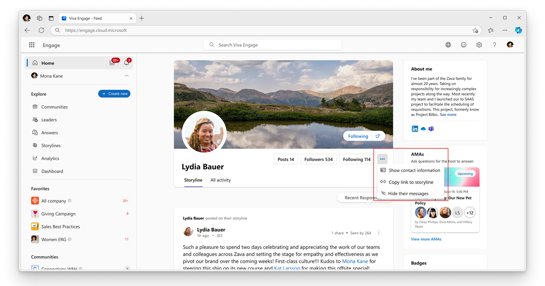The image size is (545, 286).
Task: Open the notifications bell at top left
Action: 126,63
